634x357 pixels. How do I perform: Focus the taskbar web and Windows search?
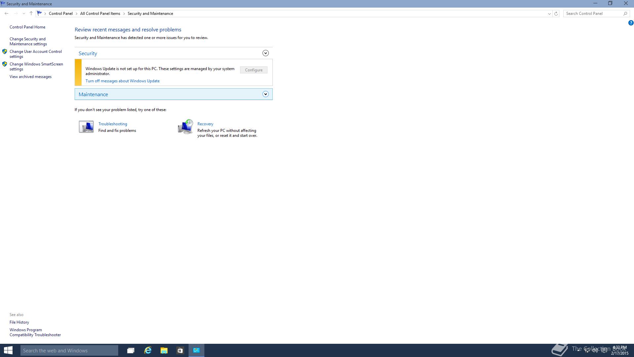click(x=69, y=350)
